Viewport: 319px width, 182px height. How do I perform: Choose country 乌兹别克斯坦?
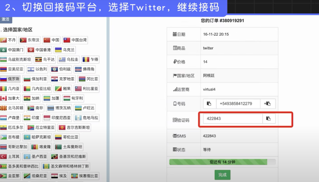coord(16,59)
